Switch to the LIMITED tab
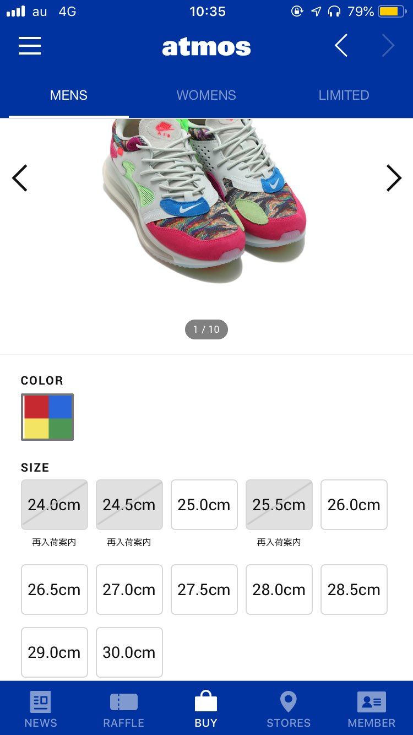413x735 pixels. point(344,95)
